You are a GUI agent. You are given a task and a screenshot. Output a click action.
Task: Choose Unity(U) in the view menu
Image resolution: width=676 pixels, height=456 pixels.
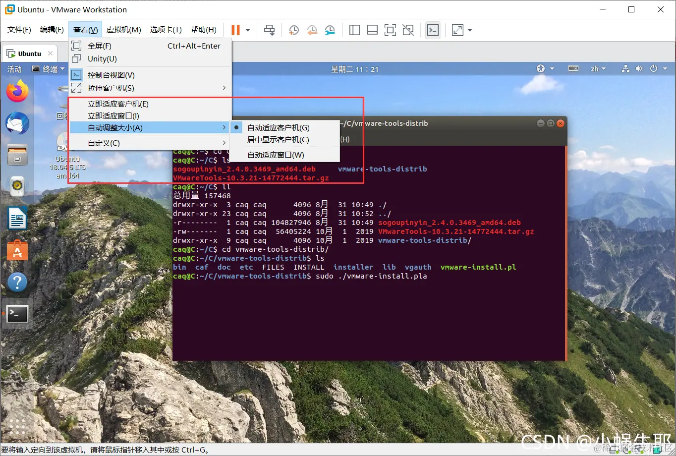[x=151, y=58]
